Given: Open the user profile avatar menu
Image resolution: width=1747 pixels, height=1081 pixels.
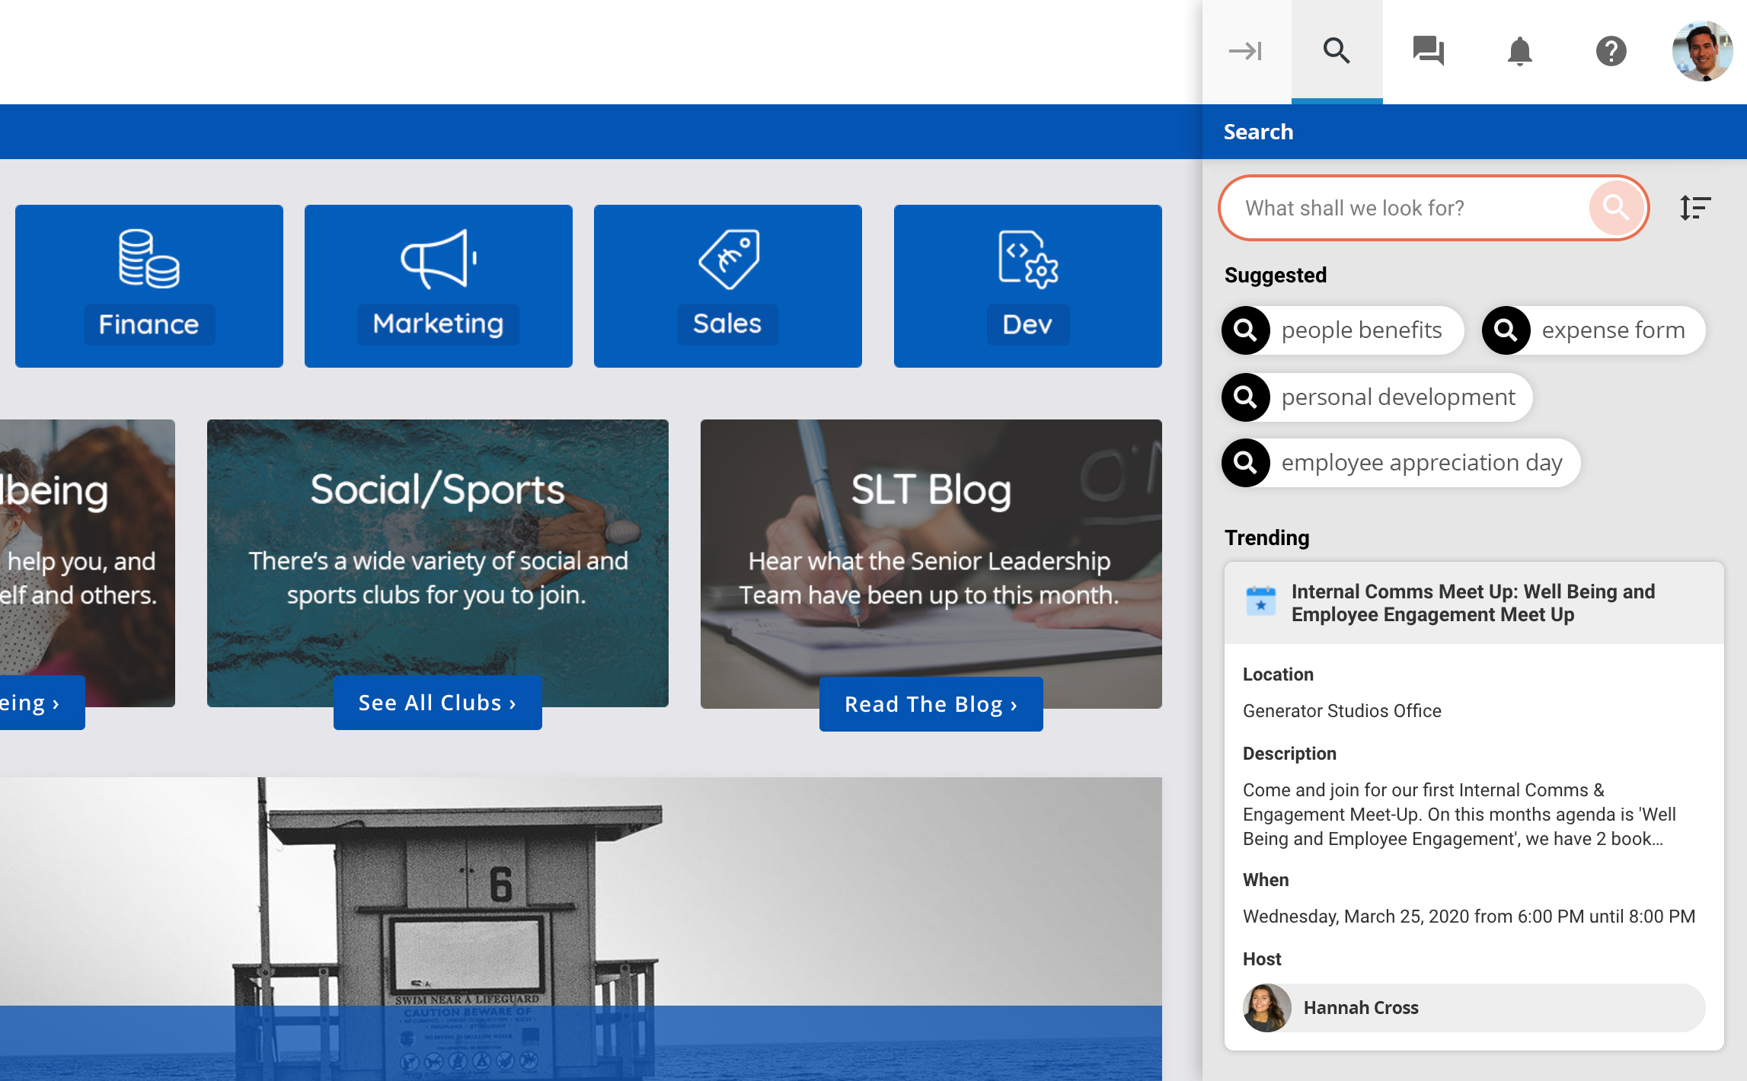Looking at the screenshot, I should [1702, 51].
